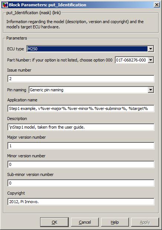Select the M250 ECU type combo box
The height and width of the screenshot is (230, 162).
90,49
